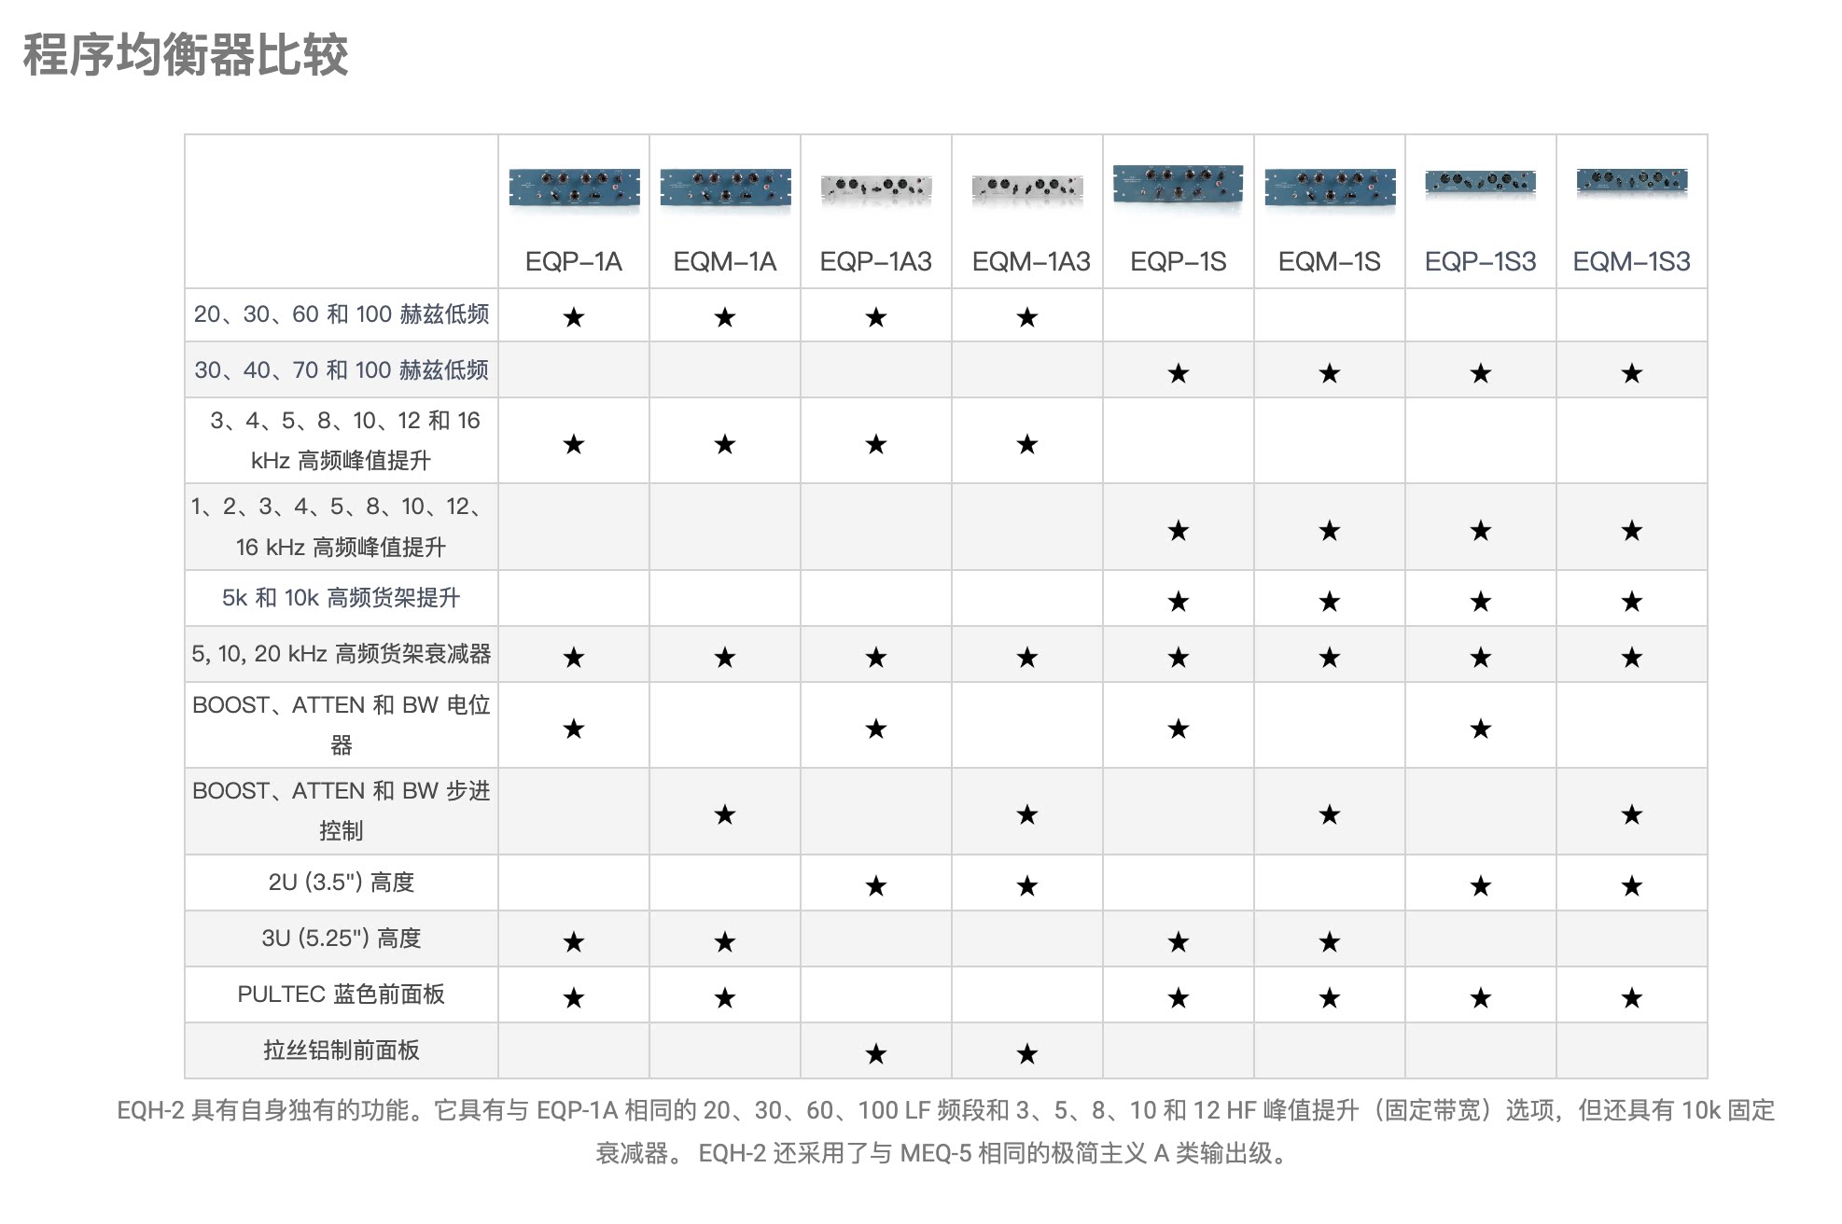1842x1224 pixels.
Task: Open the EQP-1S product image
Action: point(1179,186)
